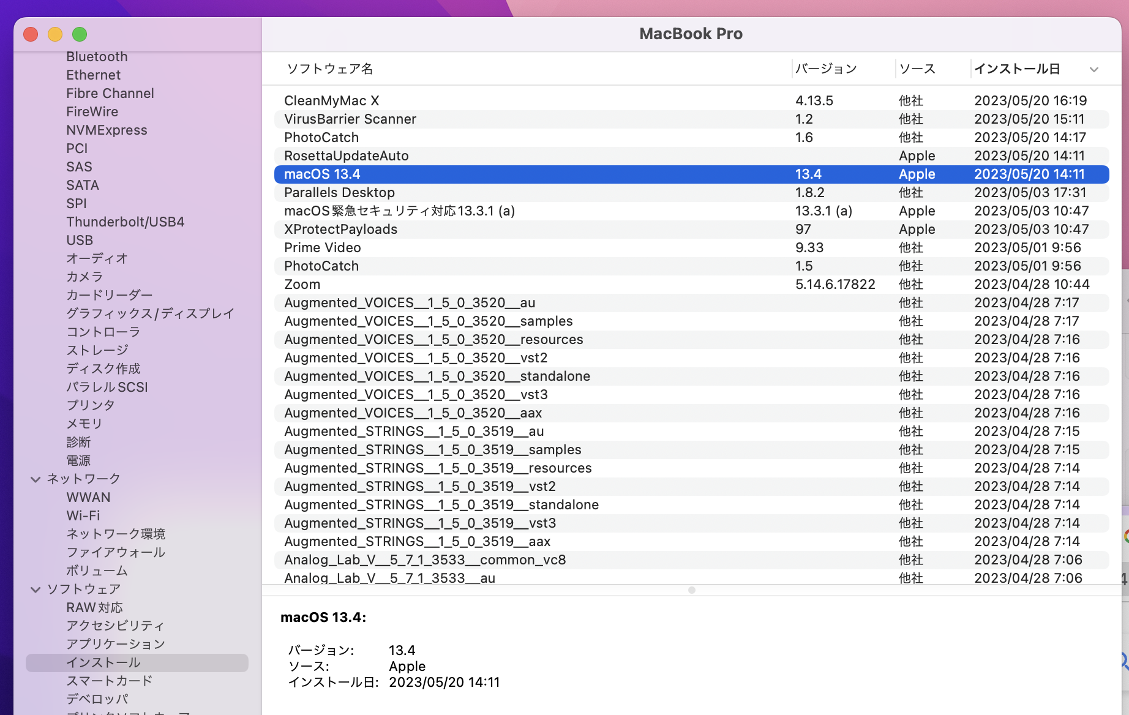Sort by ソフトウェア名 column header
Image resolution: width=1129 pixels, height=715 pixels.
click(330, 69)
